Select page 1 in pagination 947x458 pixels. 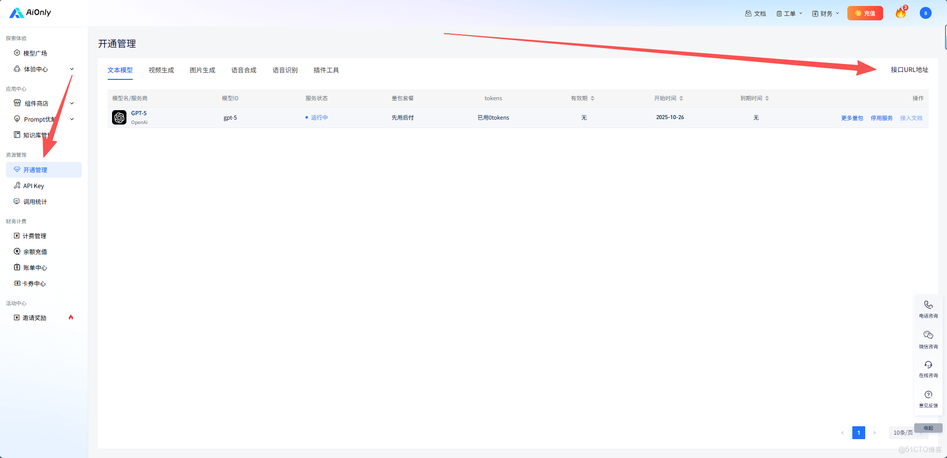(x=859, y=433)
